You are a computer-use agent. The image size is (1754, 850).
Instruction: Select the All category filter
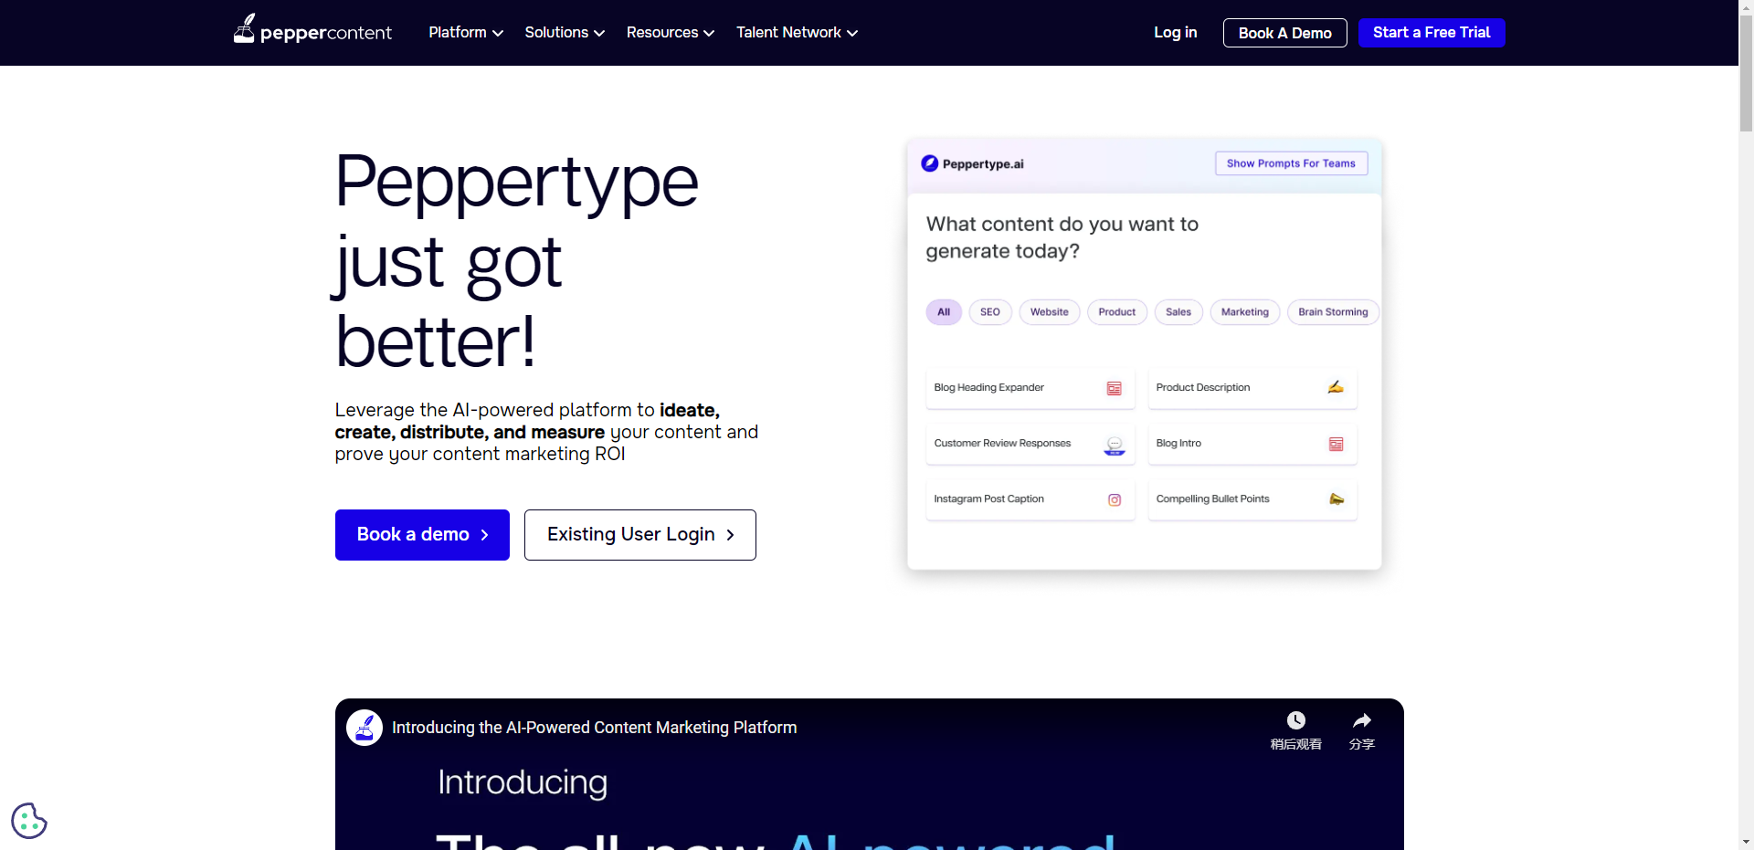[x=944, y=312]
